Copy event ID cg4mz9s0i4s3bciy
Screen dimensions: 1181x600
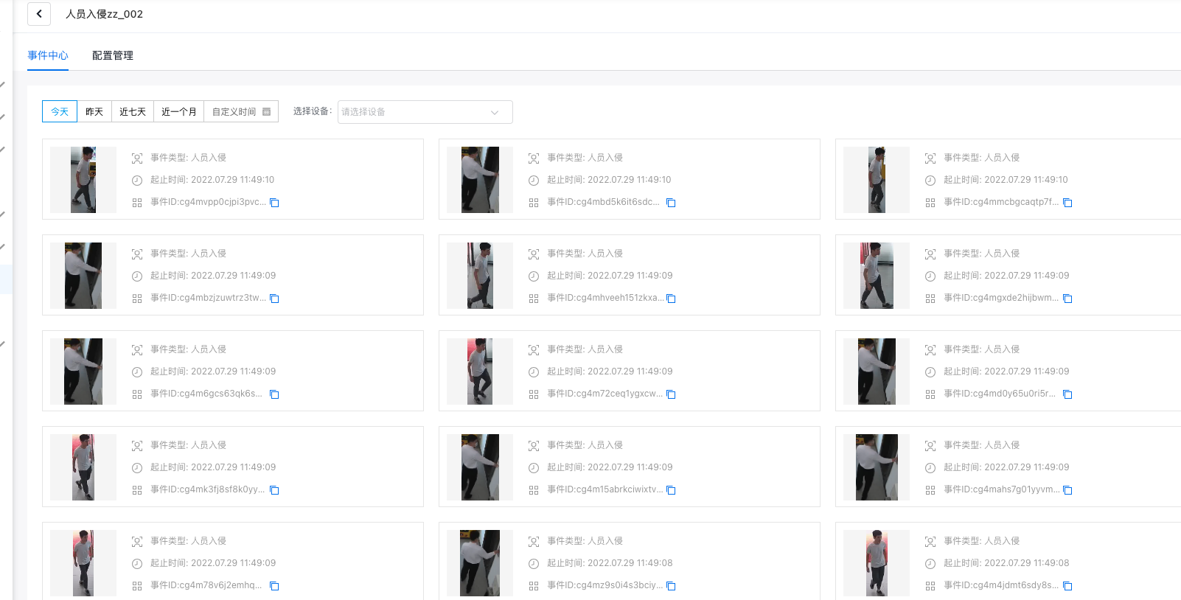coord(671,586)
